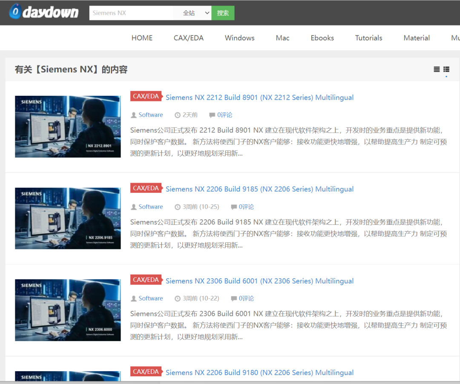Click the 2天前 post date text

pyautogui.click(x=190, y=115)
